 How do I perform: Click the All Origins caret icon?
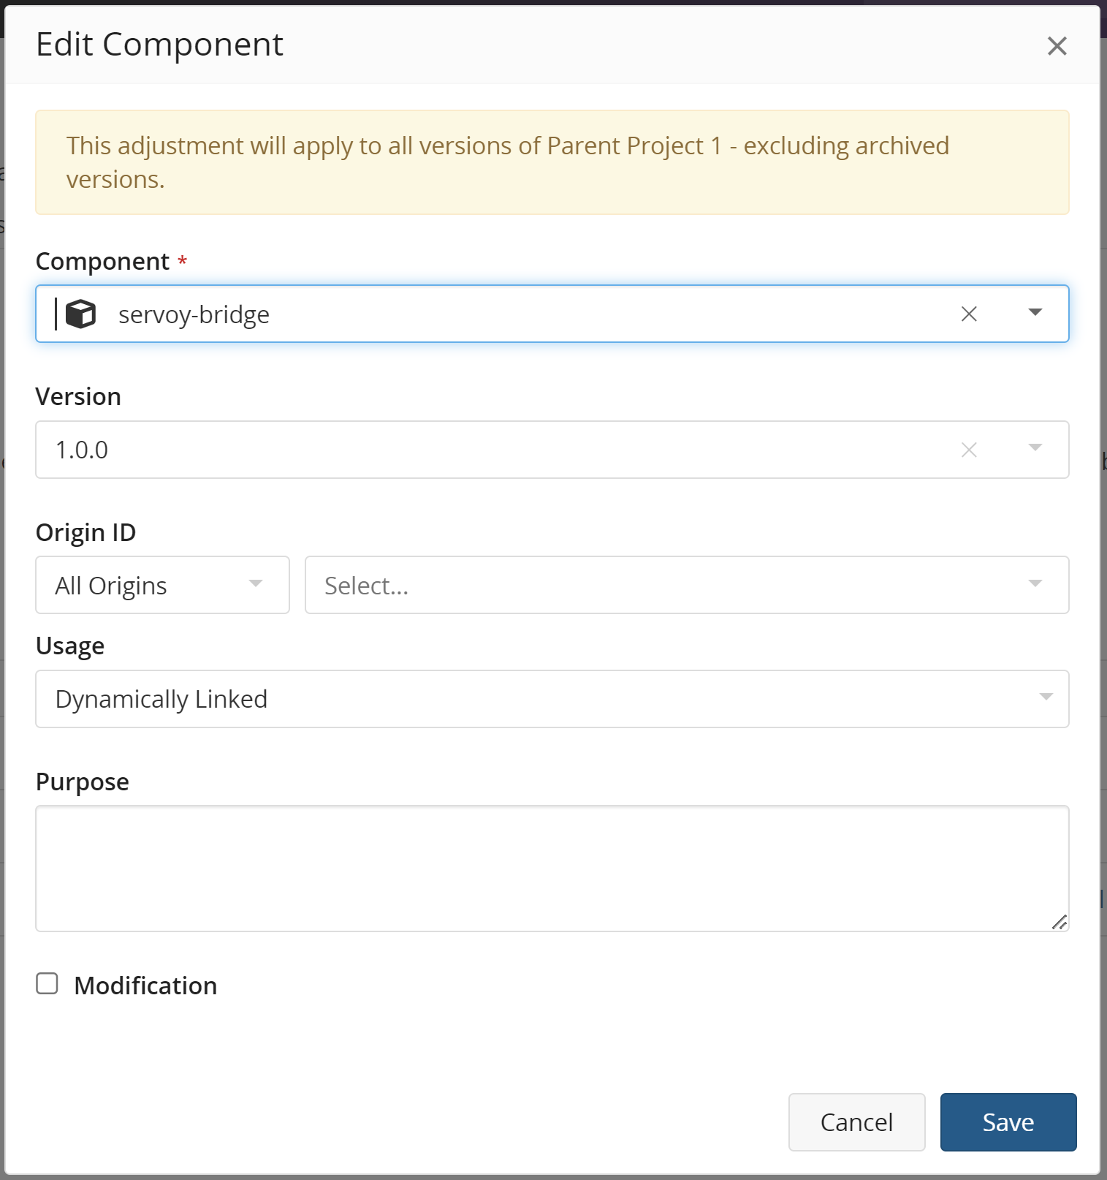click(x=256, y=584)
